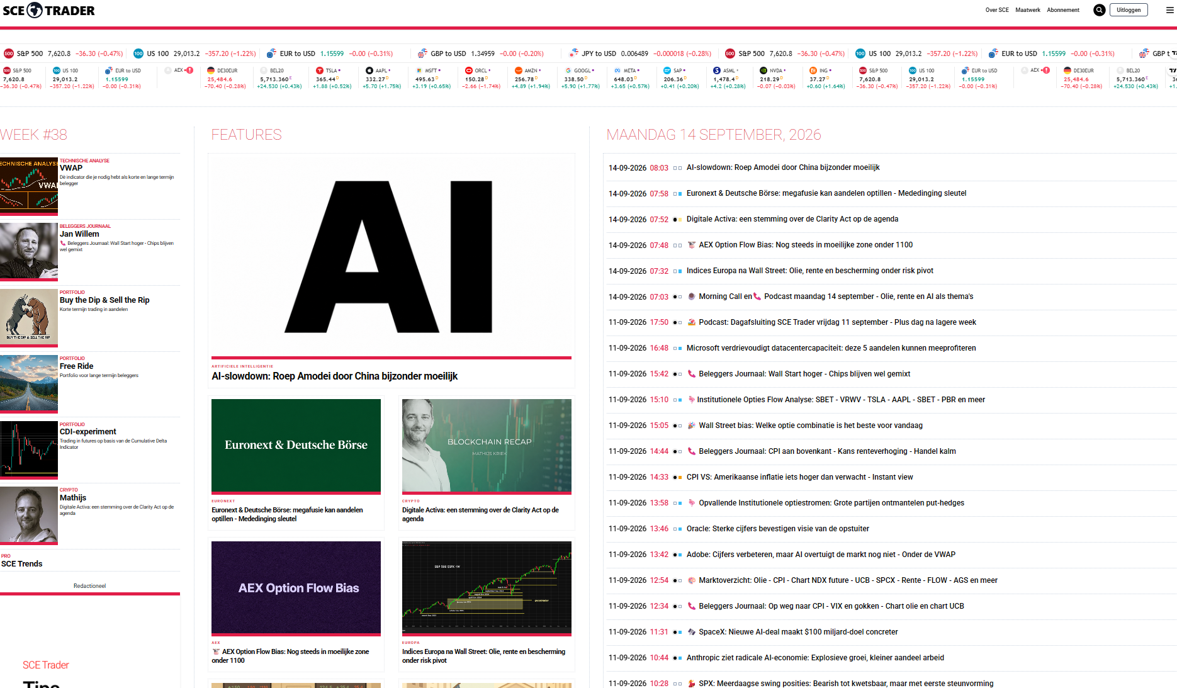Click the MSFT ticker logo

(x=419, y=70)
